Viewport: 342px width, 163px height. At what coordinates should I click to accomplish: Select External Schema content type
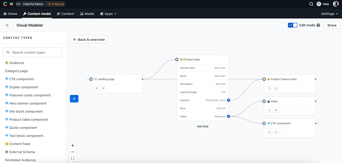click(20, 152)
